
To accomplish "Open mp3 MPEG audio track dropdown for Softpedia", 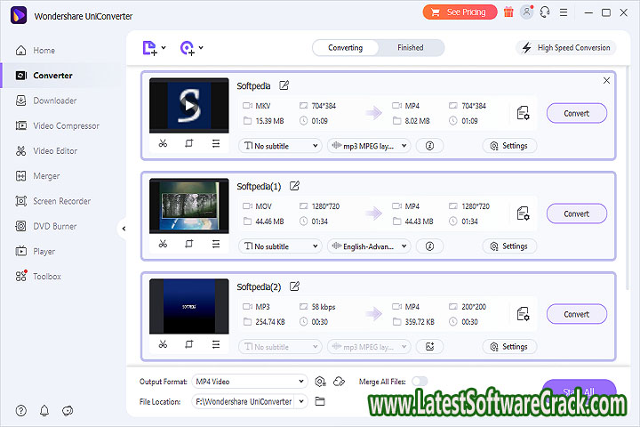I will pos(369,146).
